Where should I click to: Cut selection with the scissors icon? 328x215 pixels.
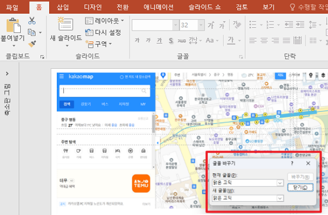(32, 21)
